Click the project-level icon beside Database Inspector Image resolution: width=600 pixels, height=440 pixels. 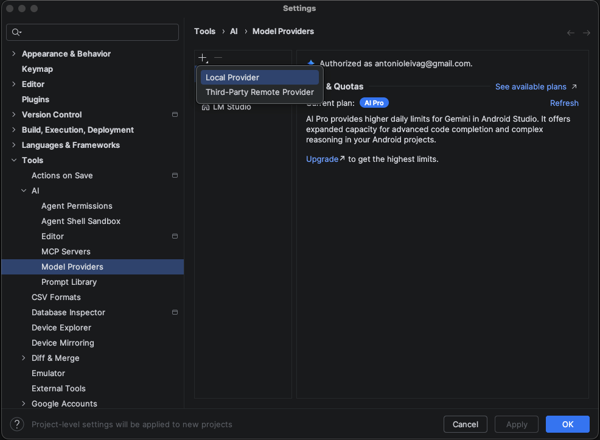pyautogui.click(x=175, y=312)
